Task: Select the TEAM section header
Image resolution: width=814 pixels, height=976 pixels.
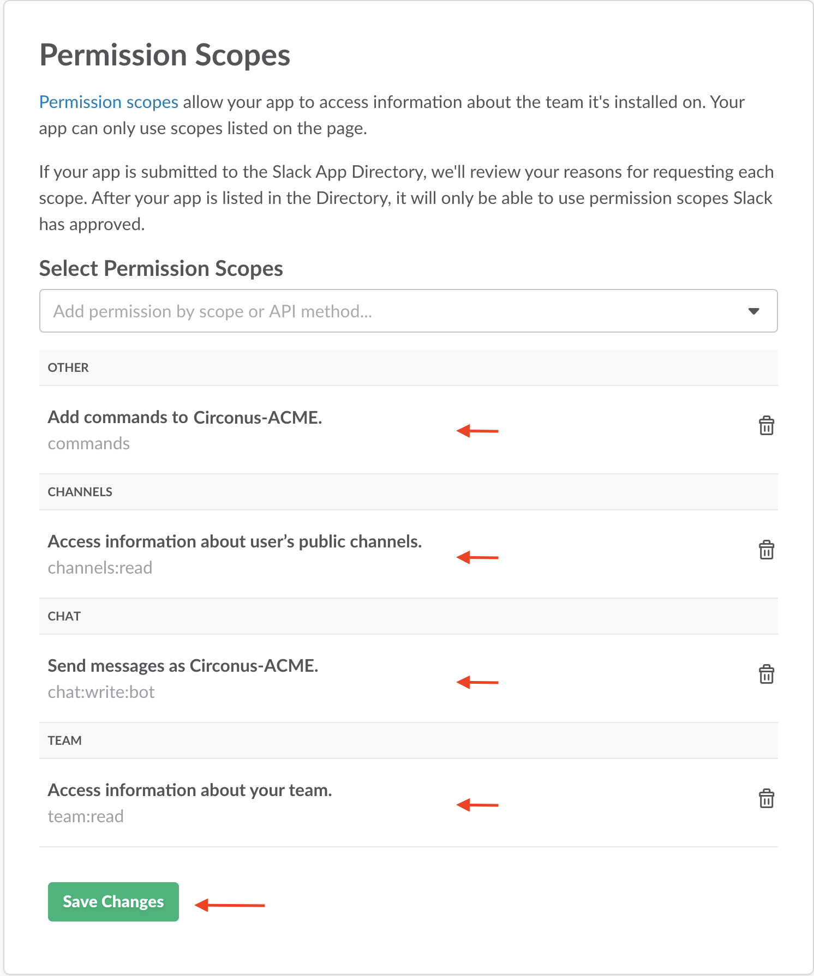Action: point(65,740)
